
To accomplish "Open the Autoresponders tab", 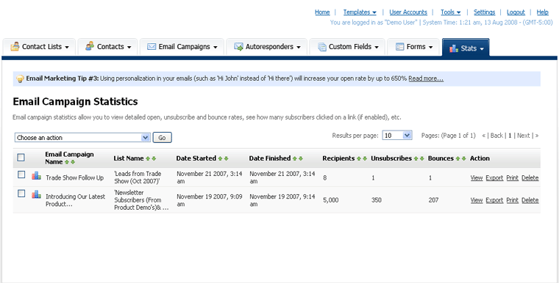I will pyautogui.click(x=267, y=47).
